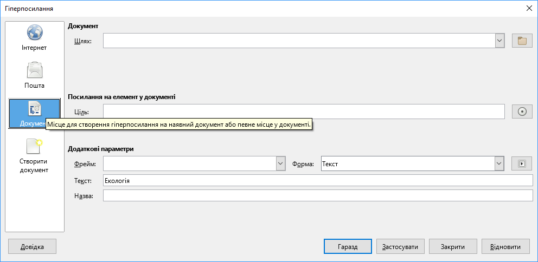Image resolution: width=538 pixels, height=262 pixels.
Task: Expand the Шлях path dropdown arrow
Action: tap(500, 41)
